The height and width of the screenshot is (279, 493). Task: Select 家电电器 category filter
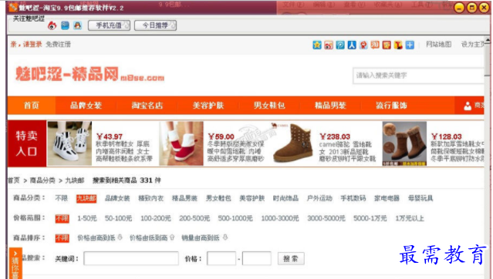(x=387, y=198)
